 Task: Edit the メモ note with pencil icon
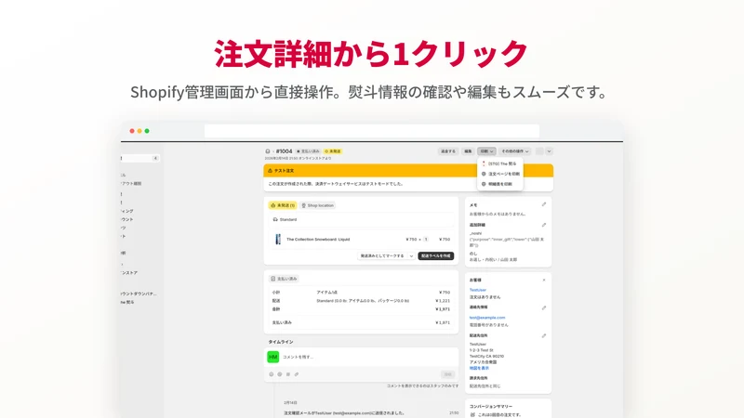[544, 204]
